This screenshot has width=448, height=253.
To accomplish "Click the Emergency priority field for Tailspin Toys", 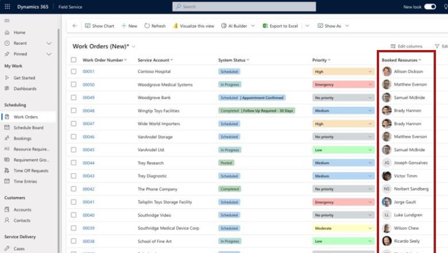I will pyautogui.click(x=343, y=202).
